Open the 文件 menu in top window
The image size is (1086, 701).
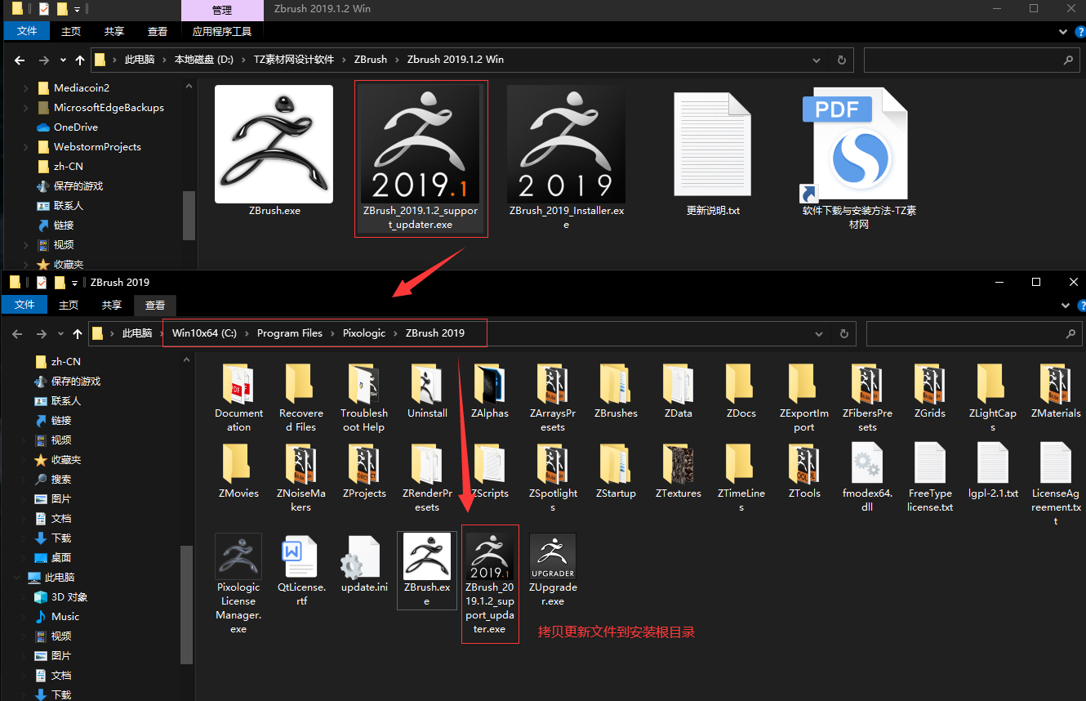coord(27,31)
